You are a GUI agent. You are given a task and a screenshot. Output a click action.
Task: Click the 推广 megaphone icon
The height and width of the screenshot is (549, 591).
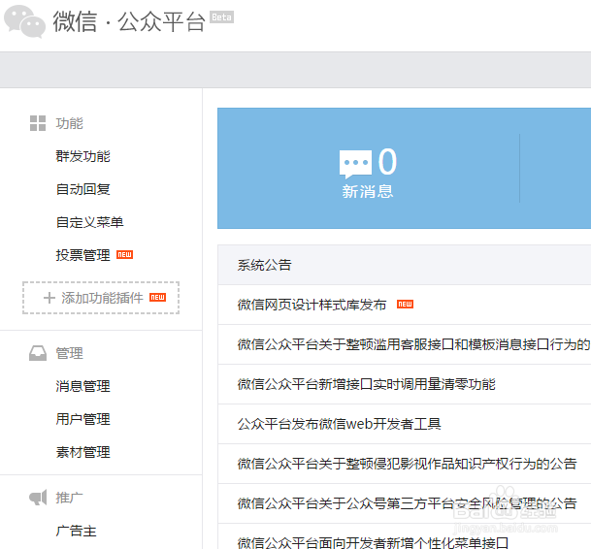click(38, 498)
